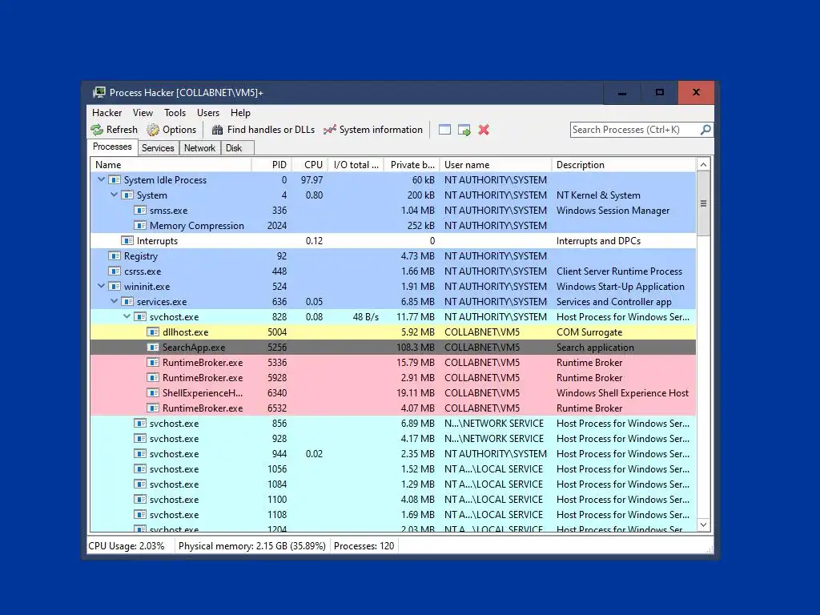
Task: Collapse the System Idle Process tree node
Action: click(x=102, y=179)
